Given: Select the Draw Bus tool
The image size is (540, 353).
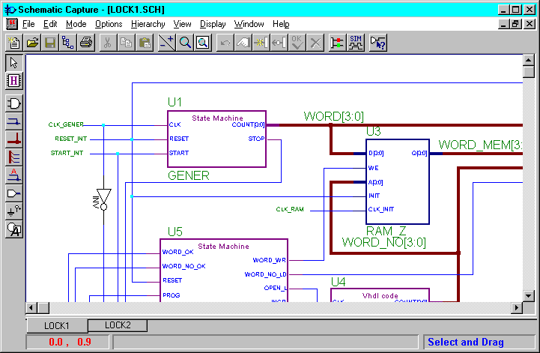Looking at the screenshot, I should click(x=14, y=139).
